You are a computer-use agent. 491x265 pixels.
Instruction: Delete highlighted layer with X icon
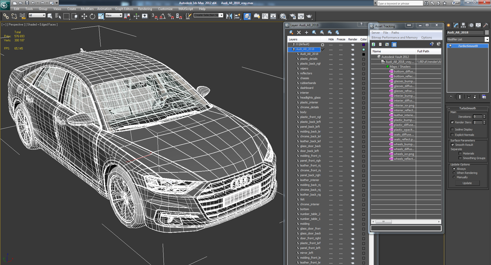click(x=299, y=32)
